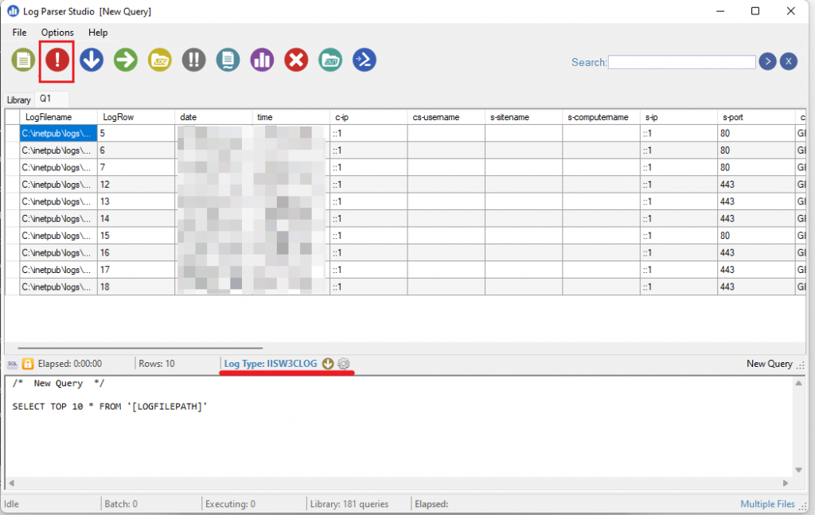
Task: Click the blue down arrow toolbar icon
Action: pyautogui.click(x=92, y=60)
